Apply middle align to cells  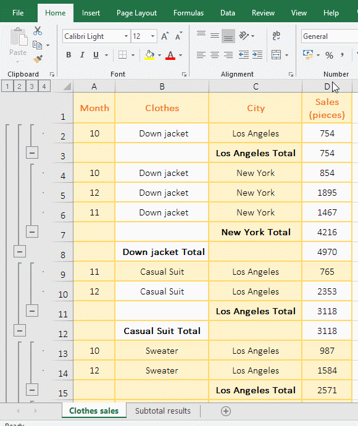point(215,36)
